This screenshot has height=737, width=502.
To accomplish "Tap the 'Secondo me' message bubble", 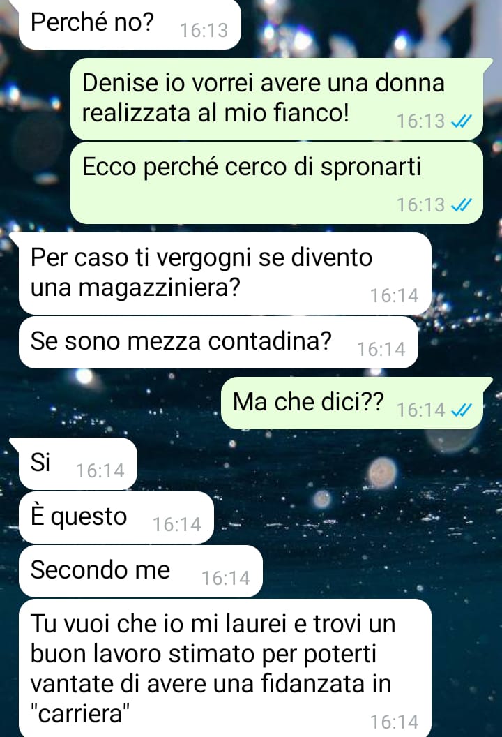I will (140, 571).
